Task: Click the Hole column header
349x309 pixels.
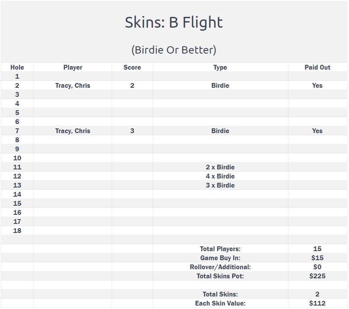Action: 17,67
